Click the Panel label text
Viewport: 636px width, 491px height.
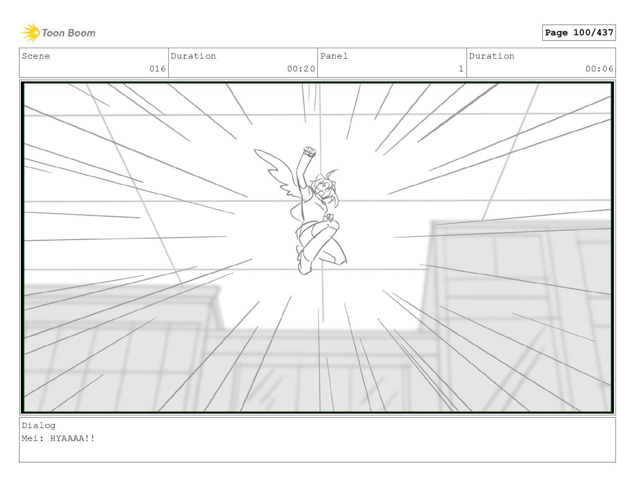click(x=334, y=56)
